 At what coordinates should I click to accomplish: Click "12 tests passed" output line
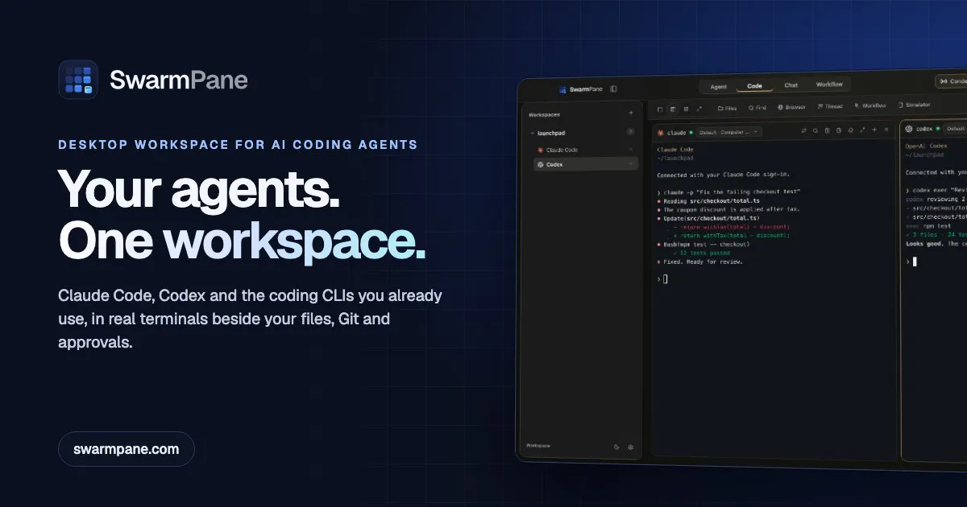700,253
